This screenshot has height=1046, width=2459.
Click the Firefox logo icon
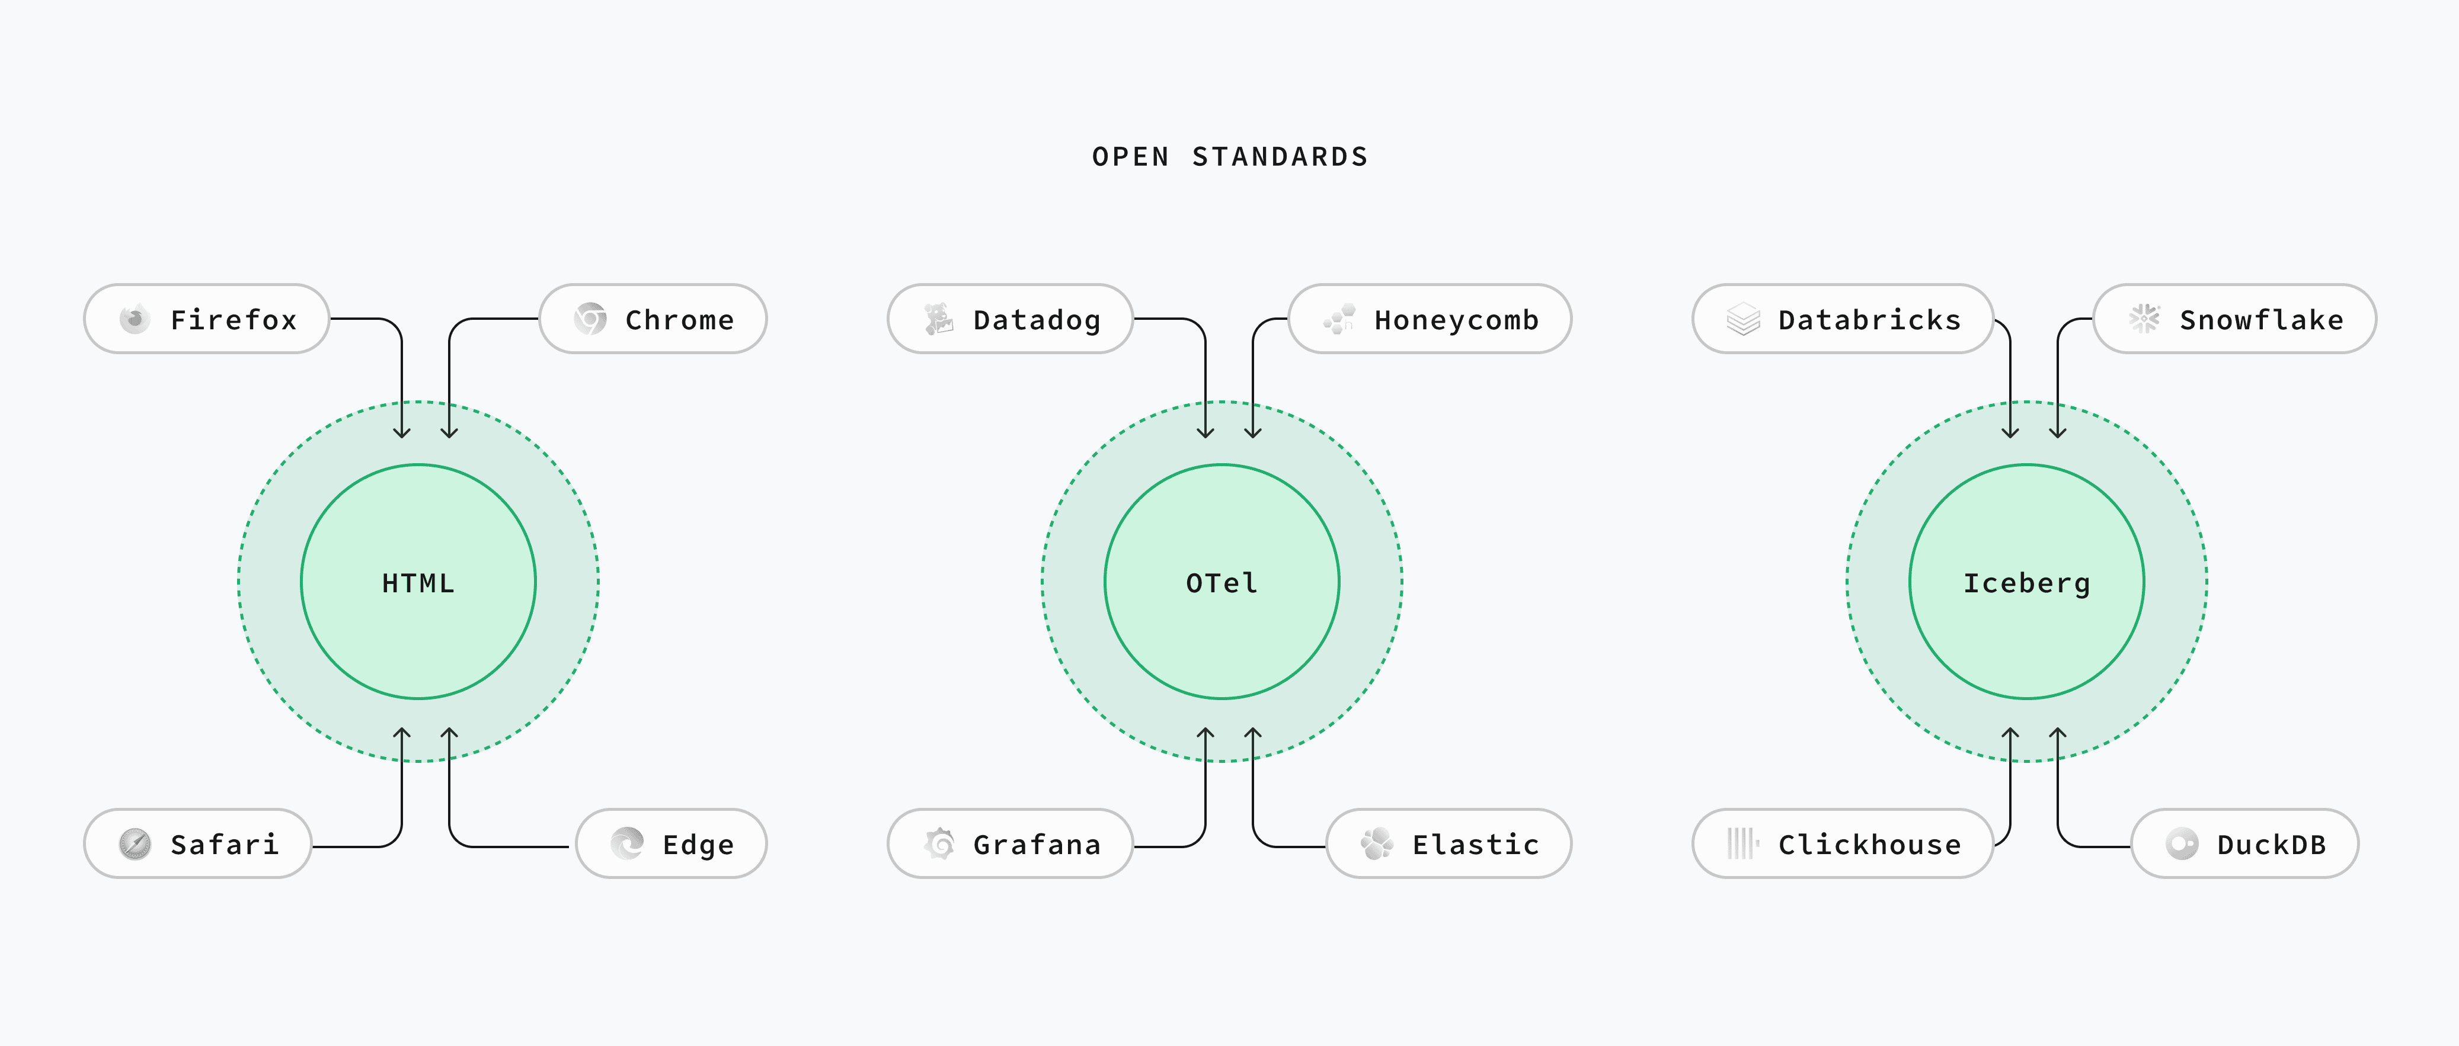coord(135,319)
